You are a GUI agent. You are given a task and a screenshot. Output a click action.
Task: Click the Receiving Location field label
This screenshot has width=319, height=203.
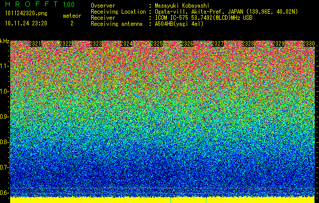pyautogui.click(x=118, y=12)
